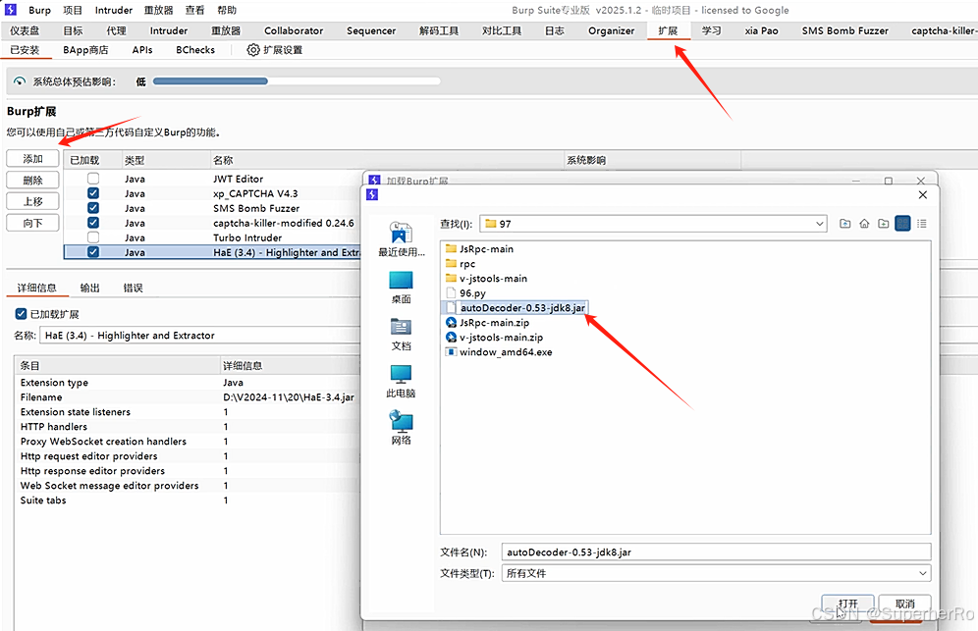The width and height of the screenshot is (978, 631).
Task: Select the Extension type row
Action: [x=188, y=382]
